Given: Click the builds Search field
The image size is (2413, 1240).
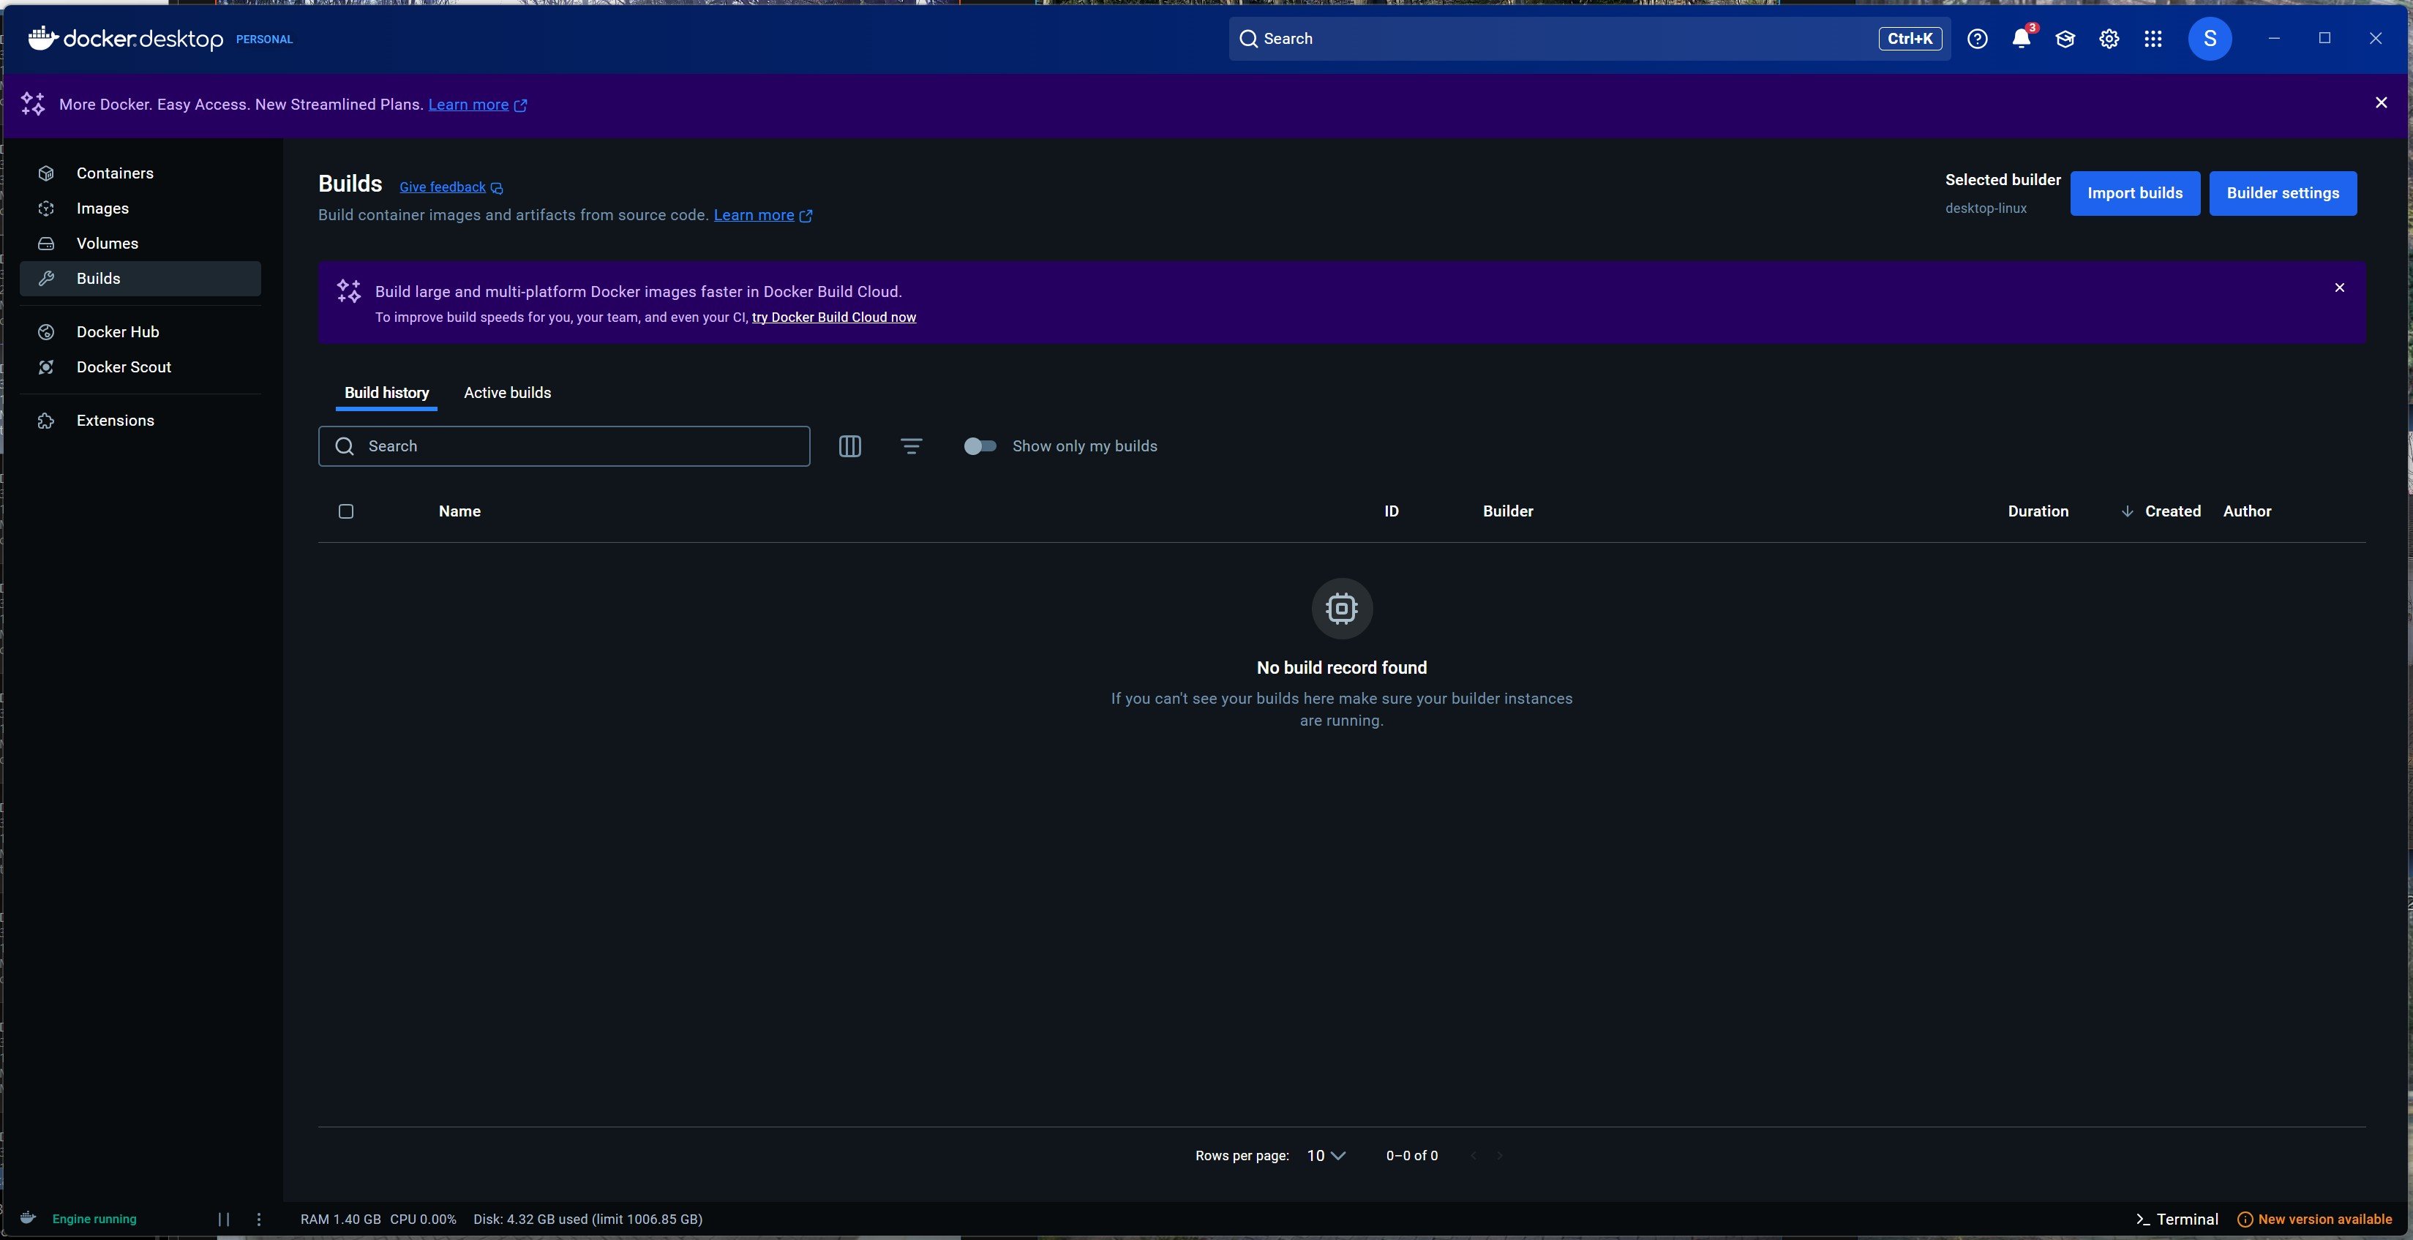Looking at the screenshot, I should click(564, 446).
